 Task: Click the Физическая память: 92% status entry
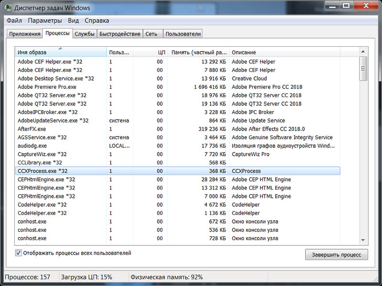coord(167,277)
